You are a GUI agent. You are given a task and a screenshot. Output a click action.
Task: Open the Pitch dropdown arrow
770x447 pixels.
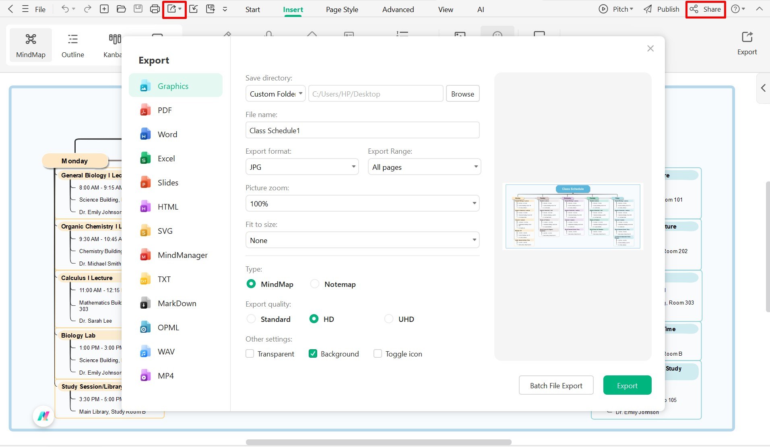[x=631, y=9]
